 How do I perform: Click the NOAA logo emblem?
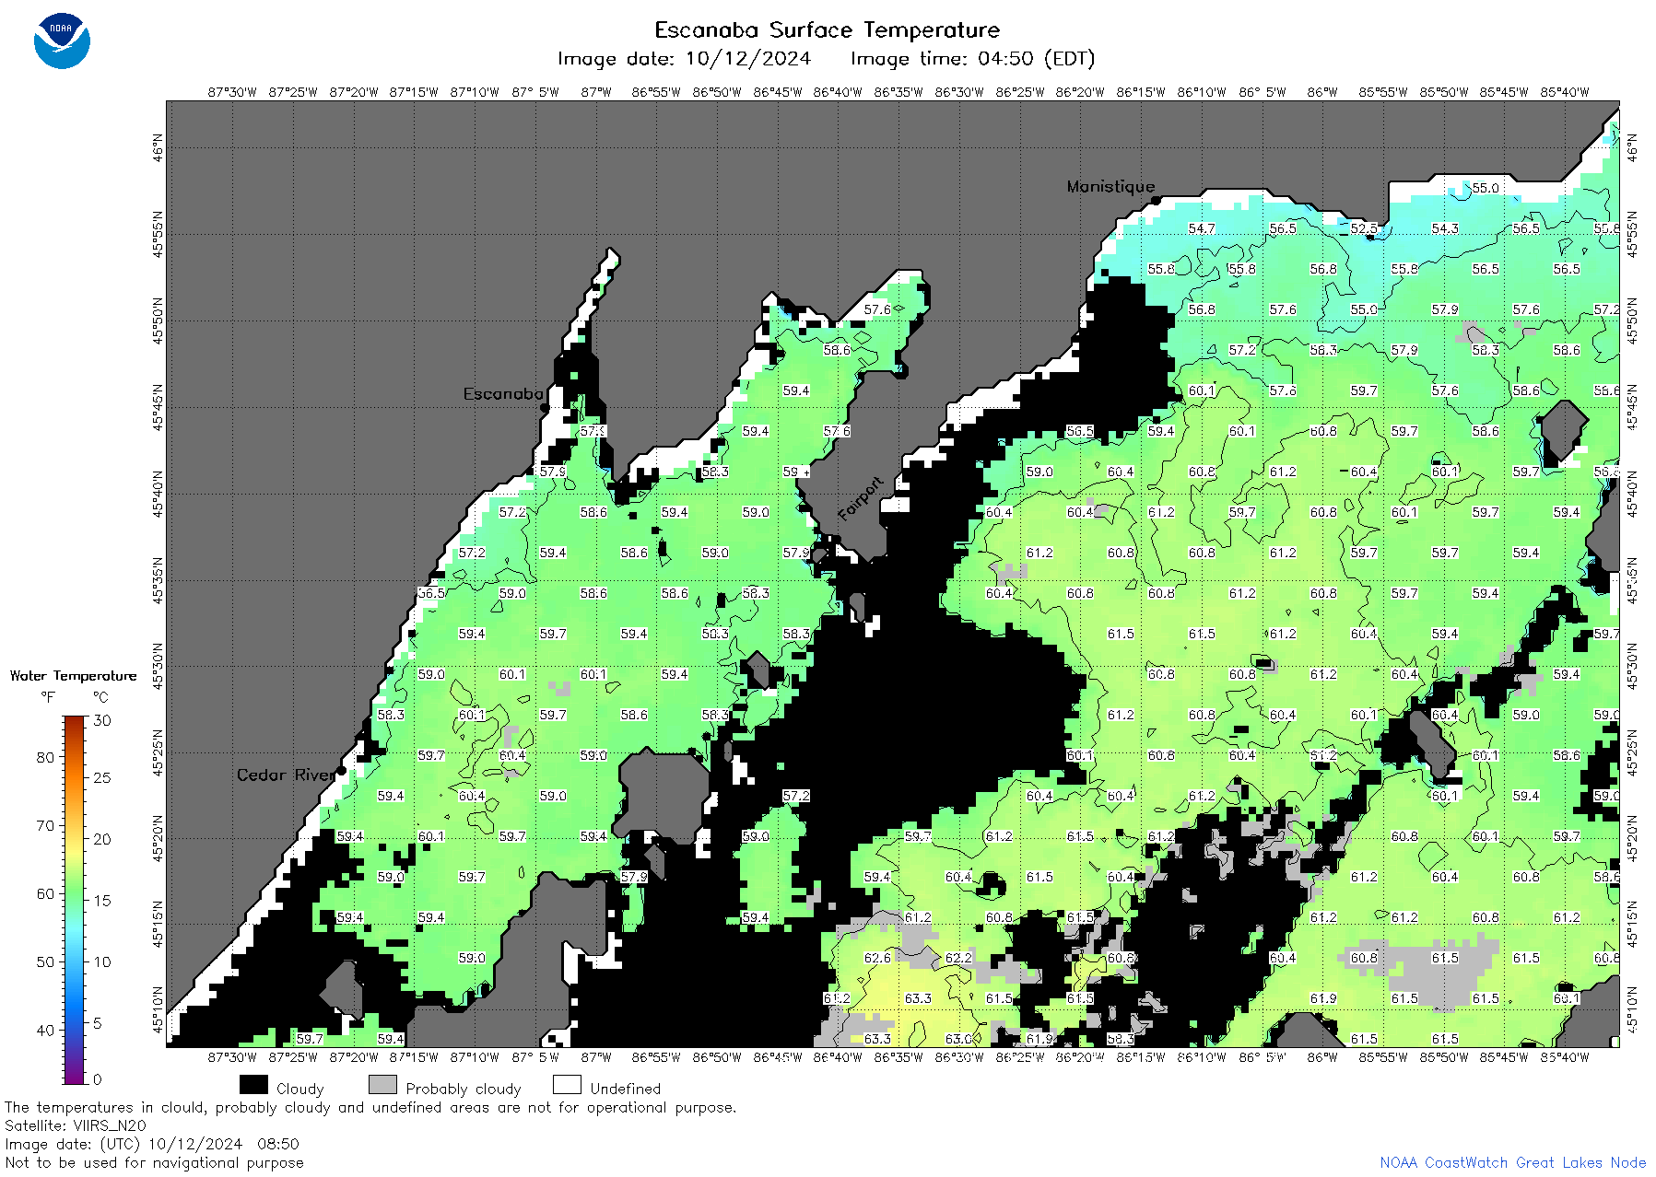pos(62,41)
